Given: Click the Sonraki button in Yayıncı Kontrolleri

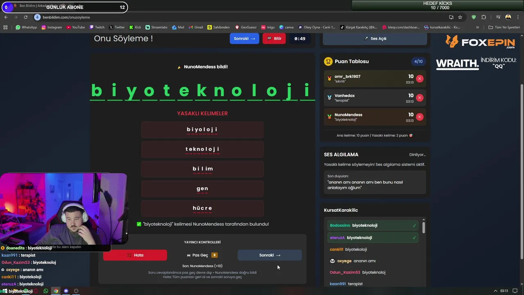Looking at the screenshot, I should tap(270, 255).
